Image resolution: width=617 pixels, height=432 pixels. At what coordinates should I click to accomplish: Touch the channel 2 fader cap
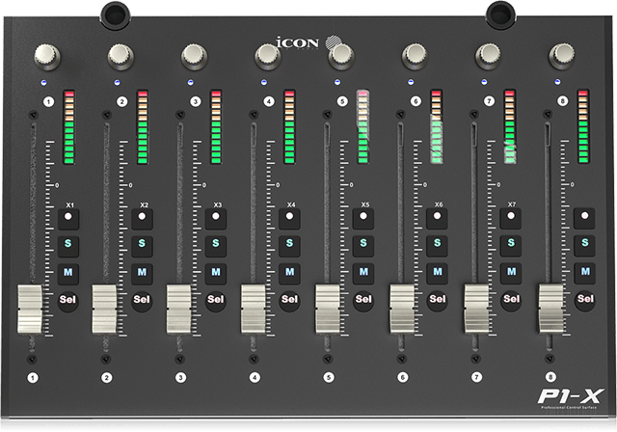[104, 310]
